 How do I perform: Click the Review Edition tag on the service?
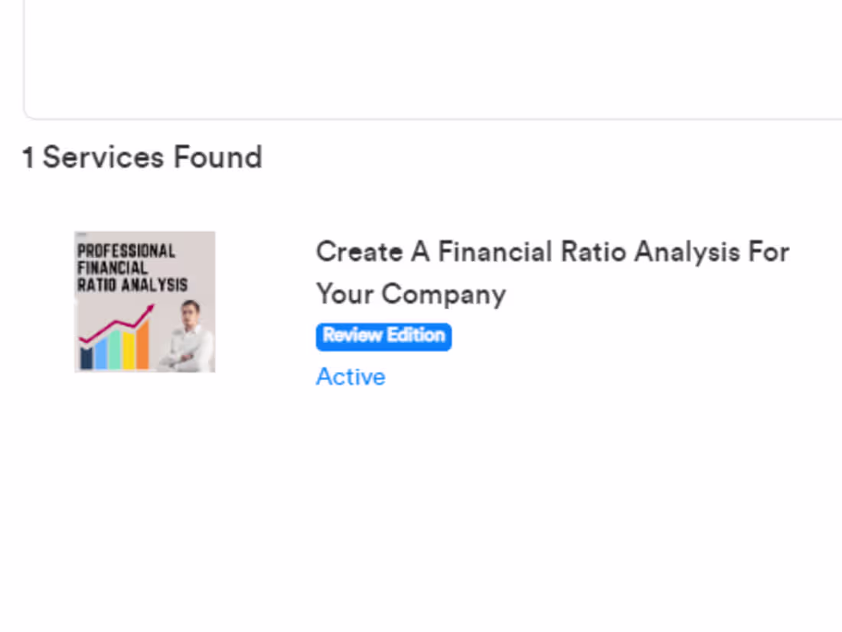383,336
